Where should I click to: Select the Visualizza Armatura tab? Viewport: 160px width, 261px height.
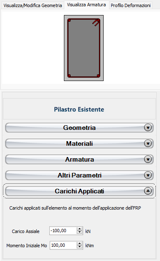click(x=86, y=5)
